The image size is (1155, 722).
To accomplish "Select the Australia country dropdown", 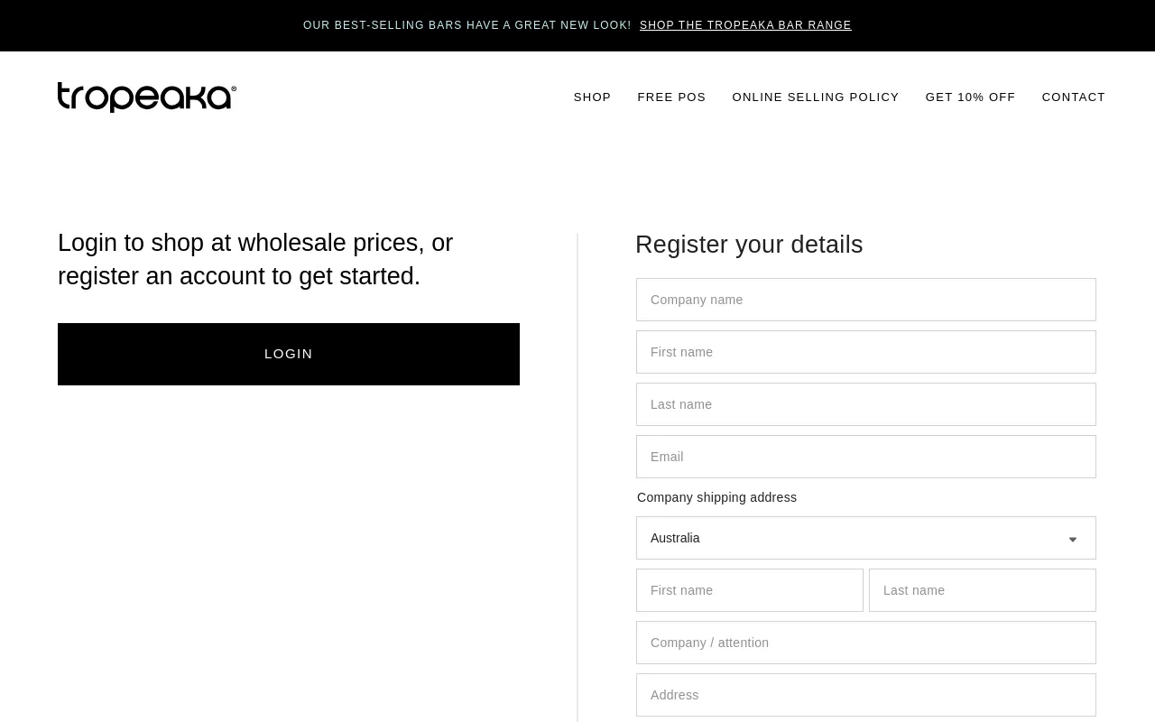I will tap(848, 538).
